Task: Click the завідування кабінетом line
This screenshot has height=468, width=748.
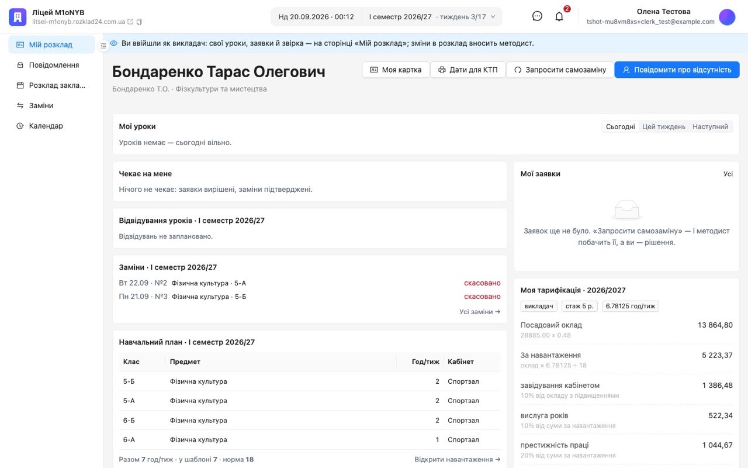Action: coord(626,390)
